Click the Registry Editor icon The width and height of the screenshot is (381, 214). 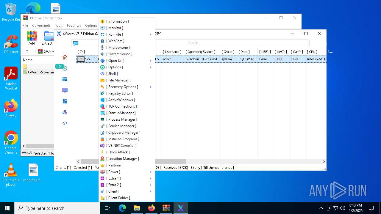pos(102,93)
